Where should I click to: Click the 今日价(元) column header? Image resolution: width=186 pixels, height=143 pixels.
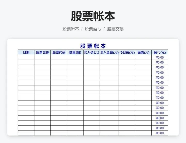(127, 52)
